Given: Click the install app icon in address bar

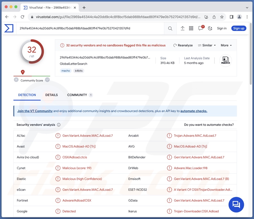Looking at the screenshot, I should [x=206, y=17].
